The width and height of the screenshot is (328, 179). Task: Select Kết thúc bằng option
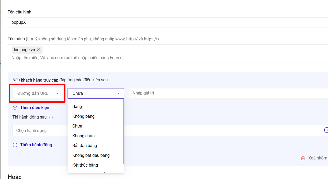(x=96, y=165)
